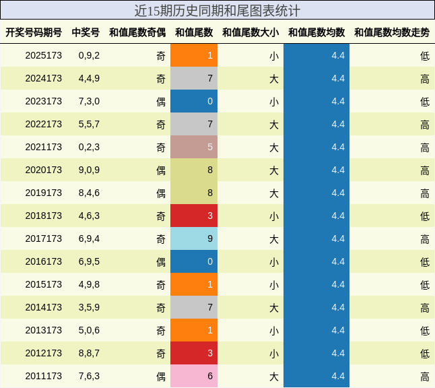435x388 pixels.
Task: Click winning numbers 3,5,9
Action: [x=89, y=307]
